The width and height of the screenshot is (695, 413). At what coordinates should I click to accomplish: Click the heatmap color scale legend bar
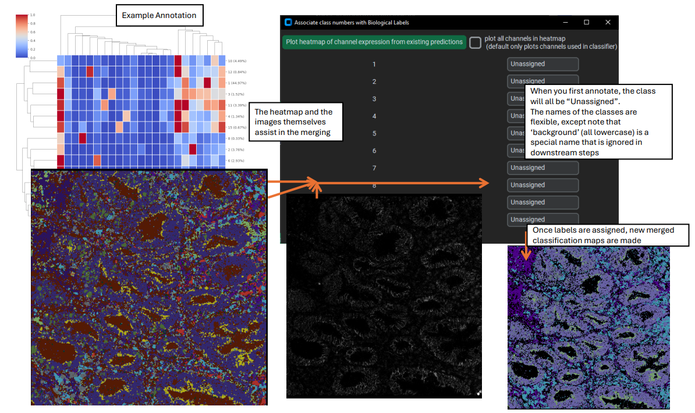pos(22,36)
